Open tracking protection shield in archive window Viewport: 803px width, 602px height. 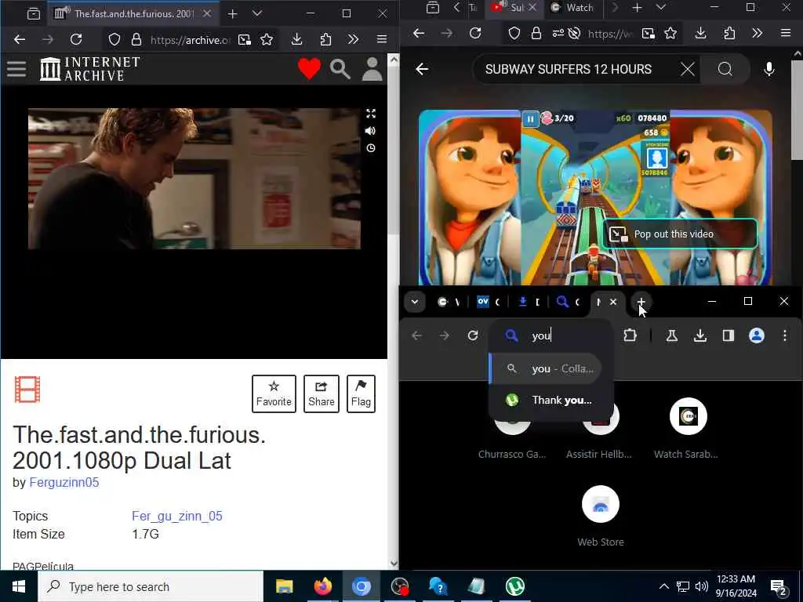[x=114, y=39]
